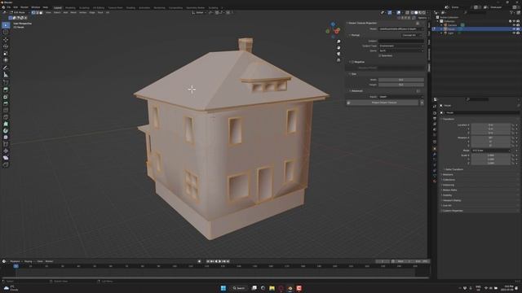This screenshot has height=293, width=522.
Task: Open the outliner filter icon
Action: 511,13
